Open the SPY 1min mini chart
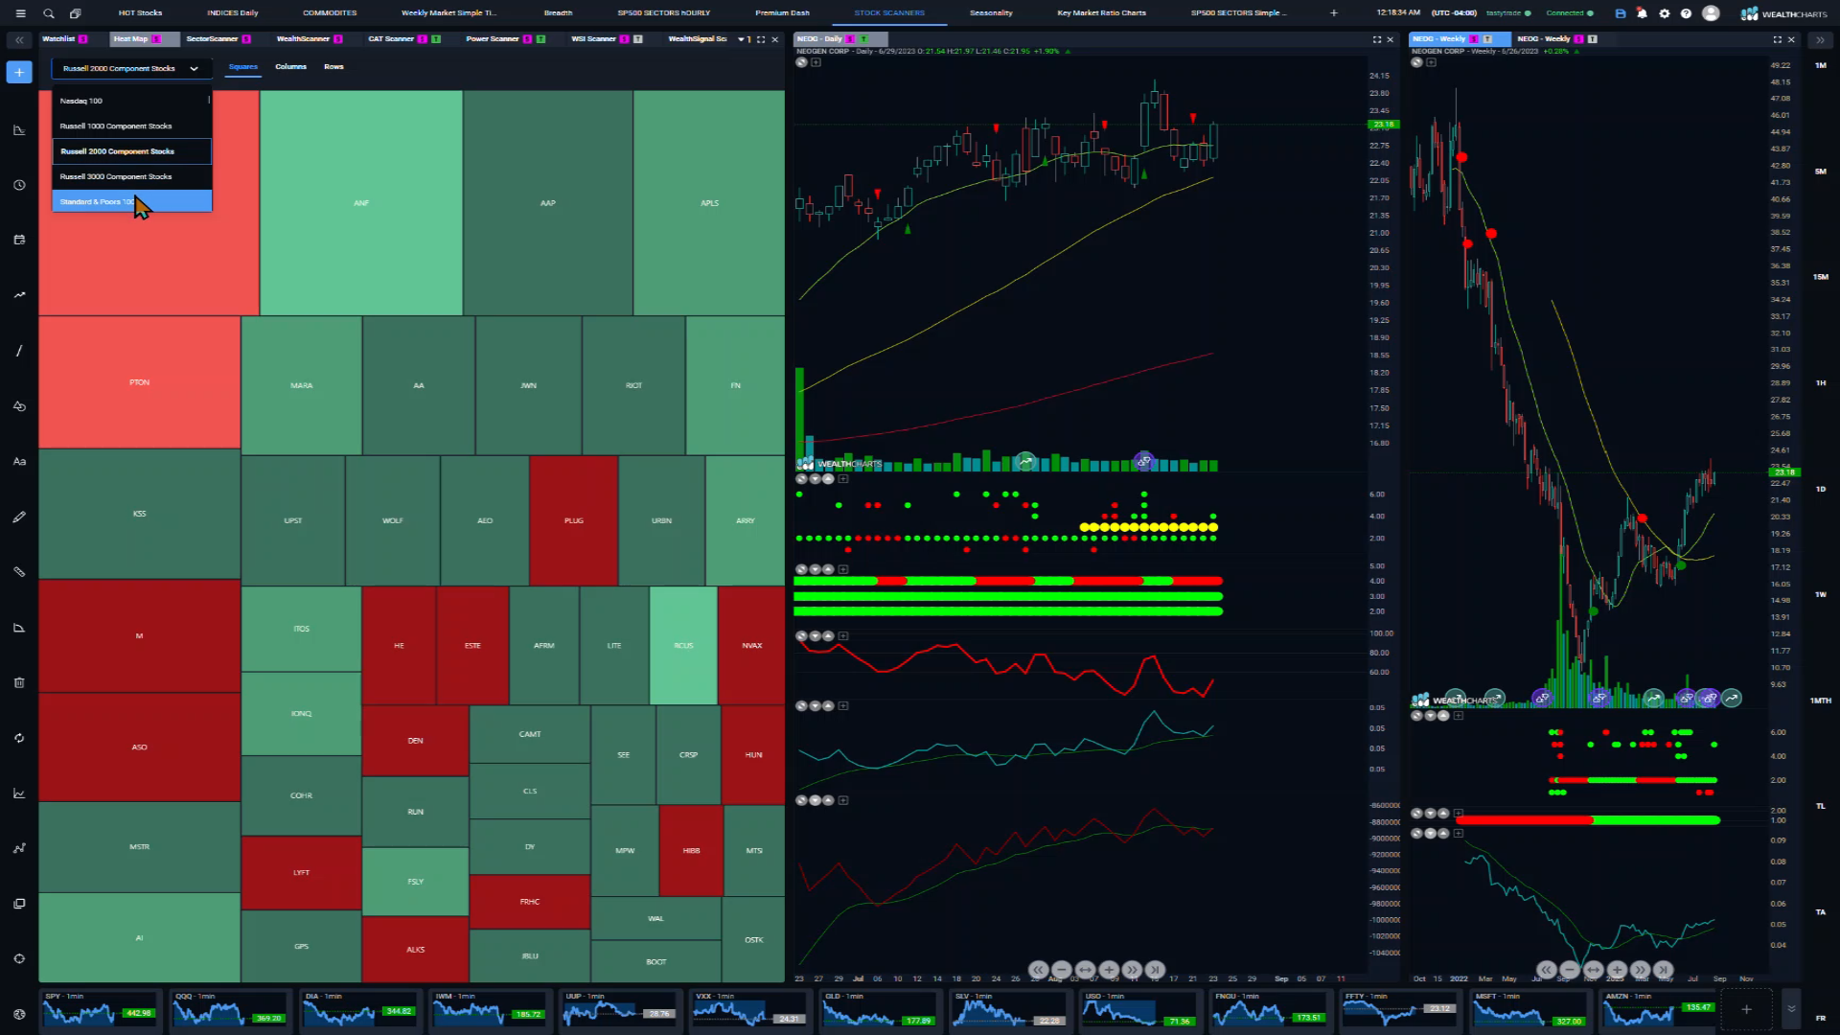1840x1035 pixels. pyautogui.click(x=100, y=1009)
